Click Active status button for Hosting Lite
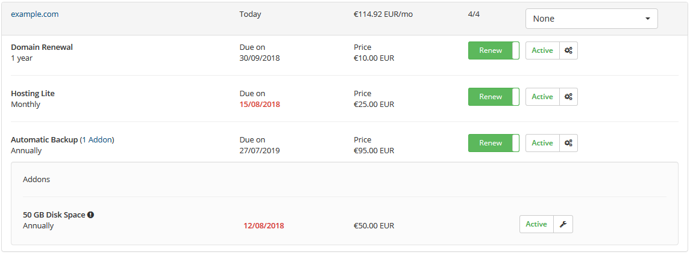The image size is (690, 253). [542, 97]
